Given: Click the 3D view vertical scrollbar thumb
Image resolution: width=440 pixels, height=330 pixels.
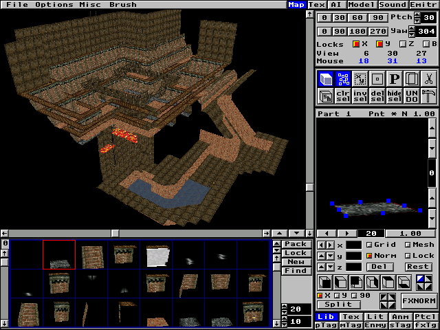Looking at the screenshot, I should pyautogui.click(x=309, y=187).
